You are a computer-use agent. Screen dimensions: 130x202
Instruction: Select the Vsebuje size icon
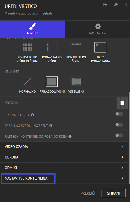click(76, 81)
